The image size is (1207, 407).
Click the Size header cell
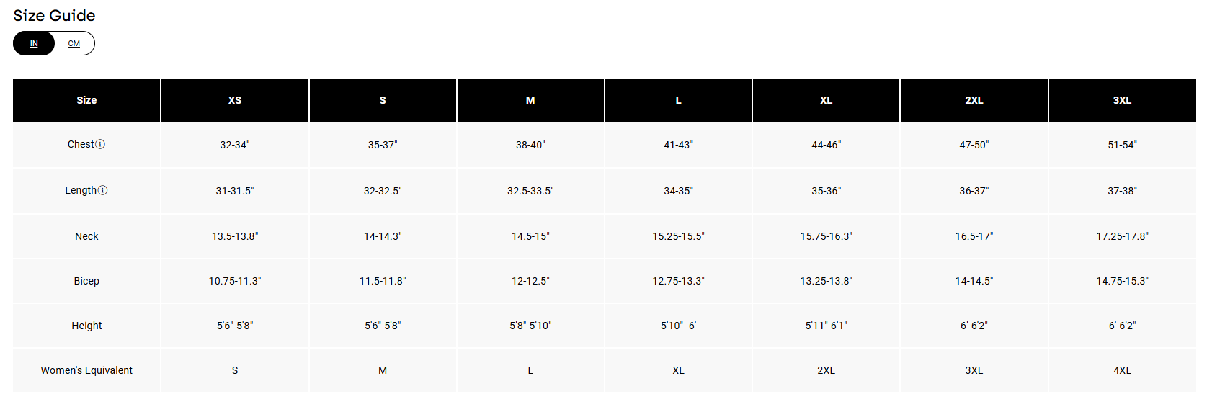[x=86, y=100]
